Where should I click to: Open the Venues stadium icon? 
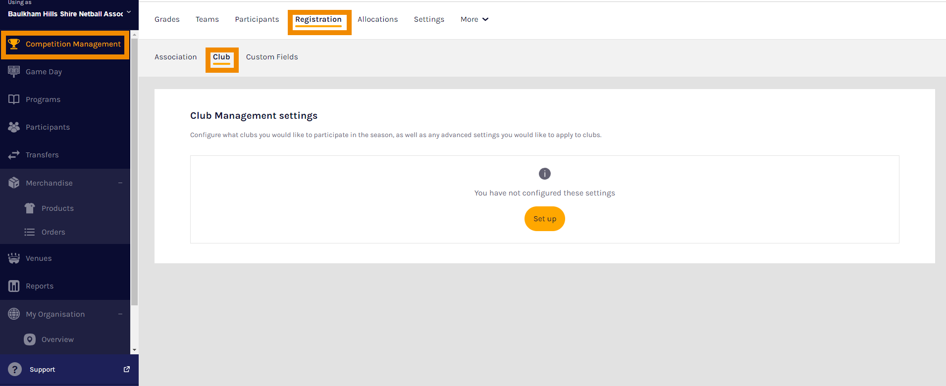click(x=14, y=258)
